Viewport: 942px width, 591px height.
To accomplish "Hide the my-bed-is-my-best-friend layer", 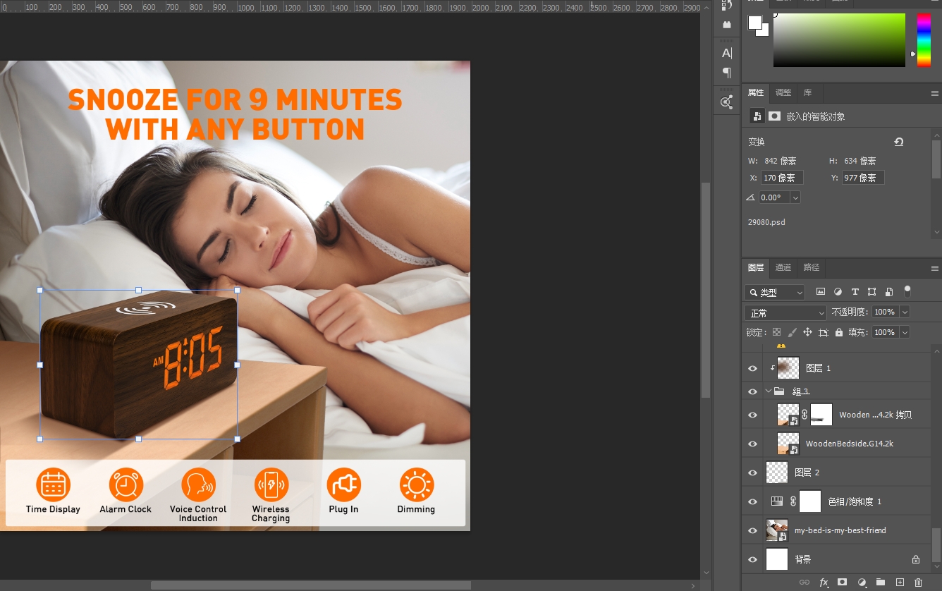I will click(x=752, y=530).
